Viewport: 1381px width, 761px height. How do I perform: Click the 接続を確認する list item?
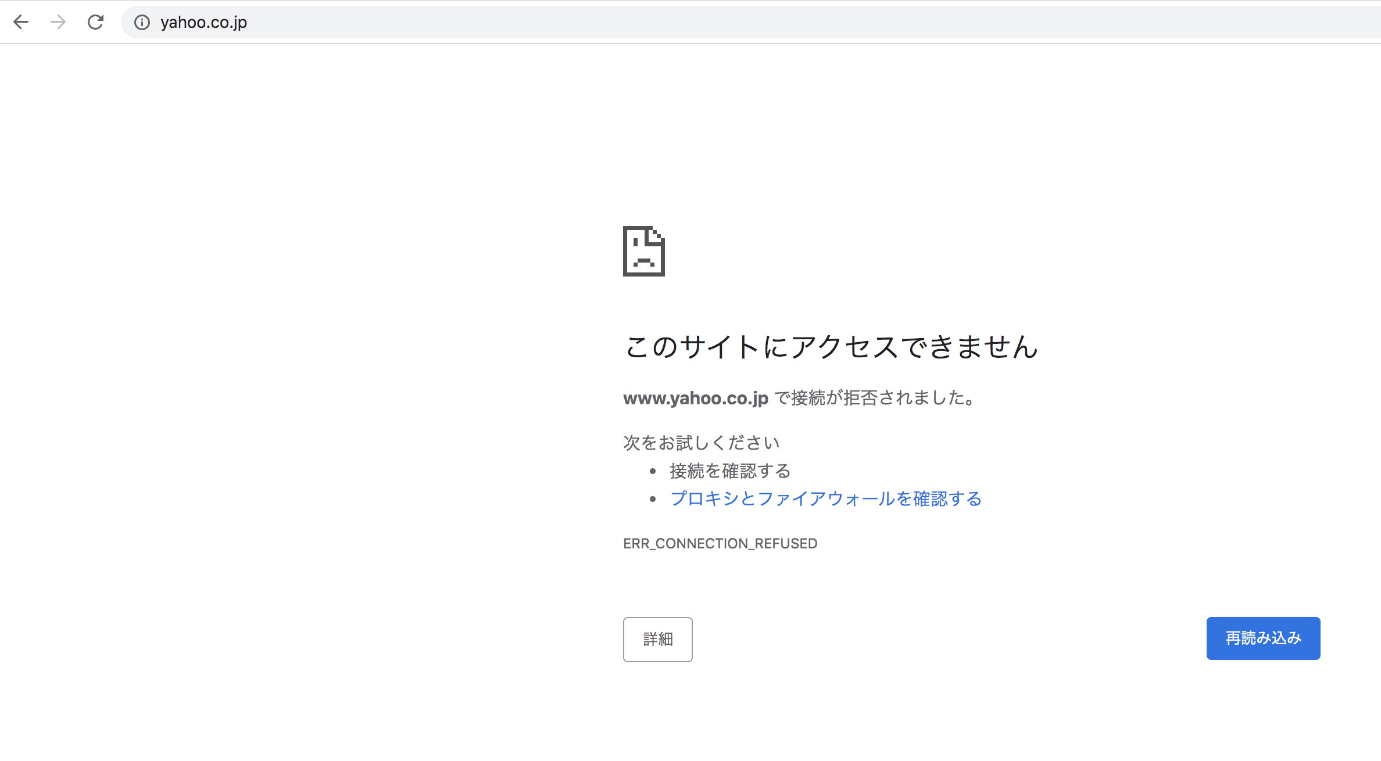[730, 471]
